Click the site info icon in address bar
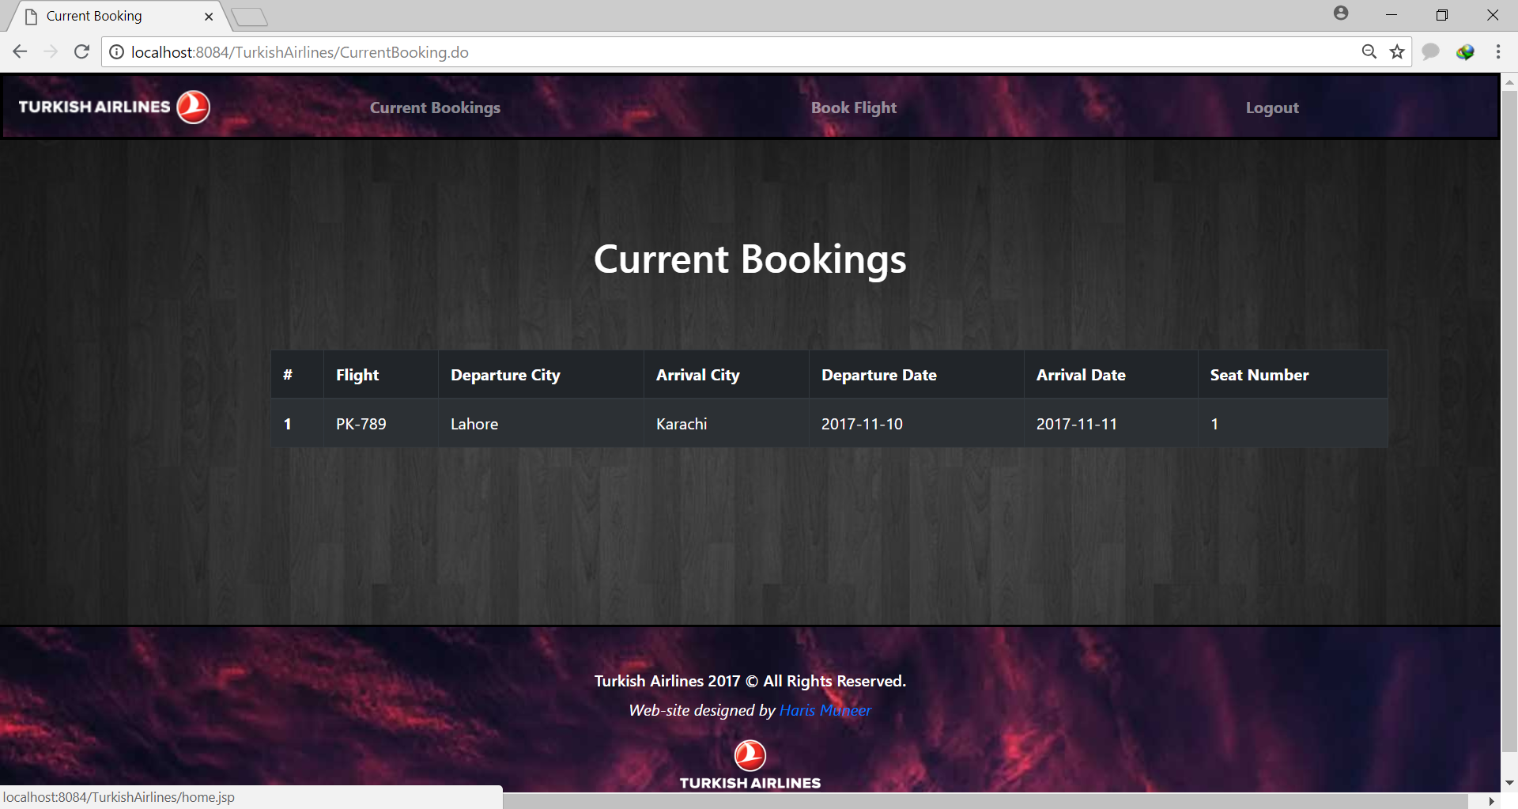 pyautogui.click(x=116, y=52)
